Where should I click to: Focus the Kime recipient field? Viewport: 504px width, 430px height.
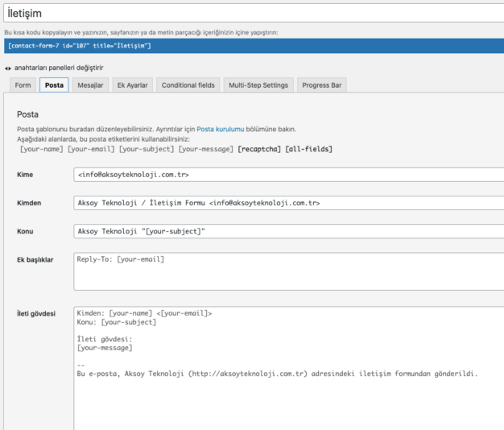point(286,174)
